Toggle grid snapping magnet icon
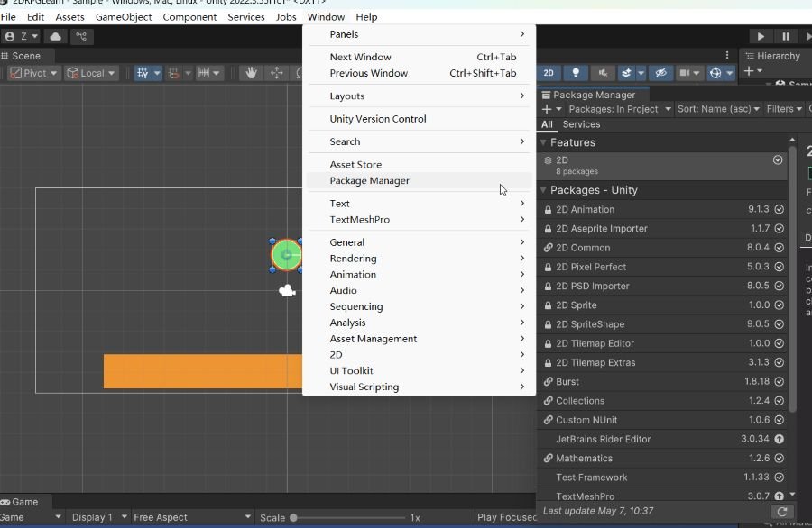 (x=173, y=74)
